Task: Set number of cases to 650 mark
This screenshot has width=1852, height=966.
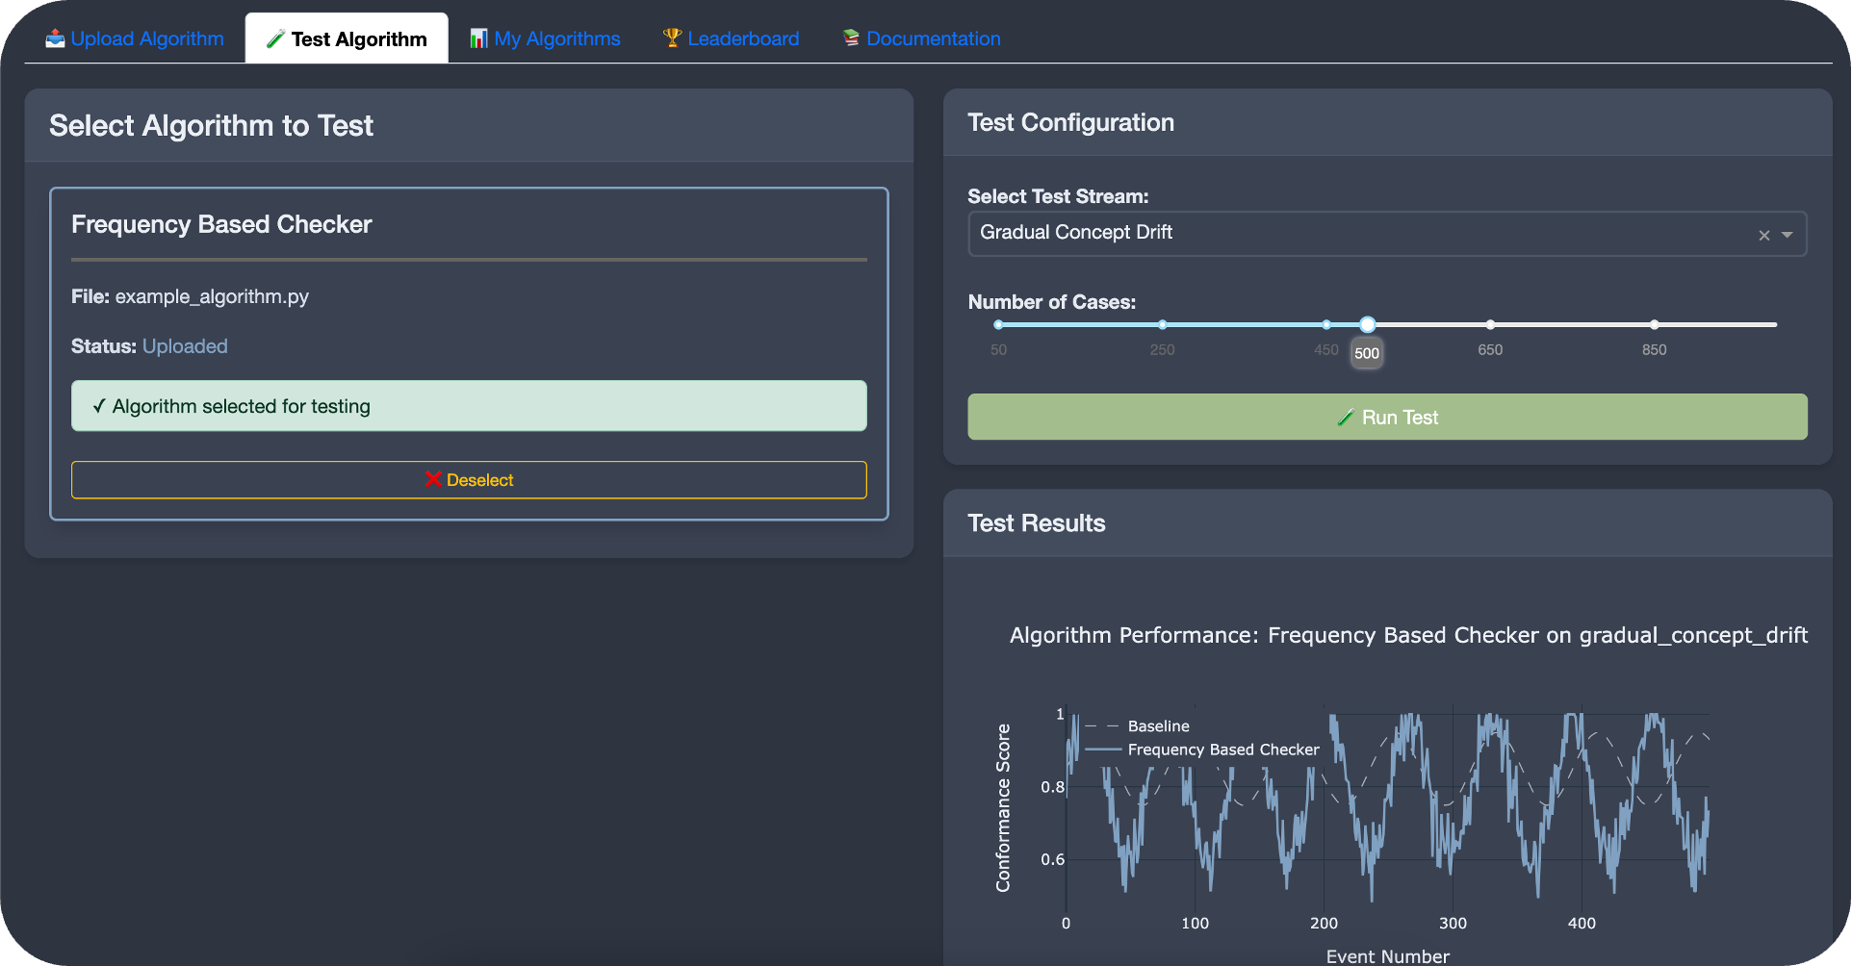Action: click(1490, 324)
